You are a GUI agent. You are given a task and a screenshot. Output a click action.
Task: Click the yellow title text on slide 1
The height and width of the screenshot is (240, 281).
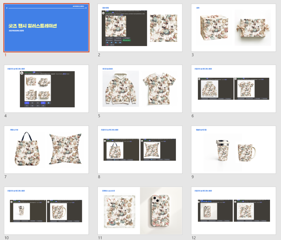[x=33, y=26]
